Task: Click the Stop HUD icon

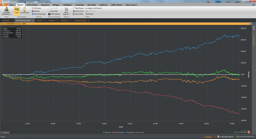Action: (x=49, y=11)
